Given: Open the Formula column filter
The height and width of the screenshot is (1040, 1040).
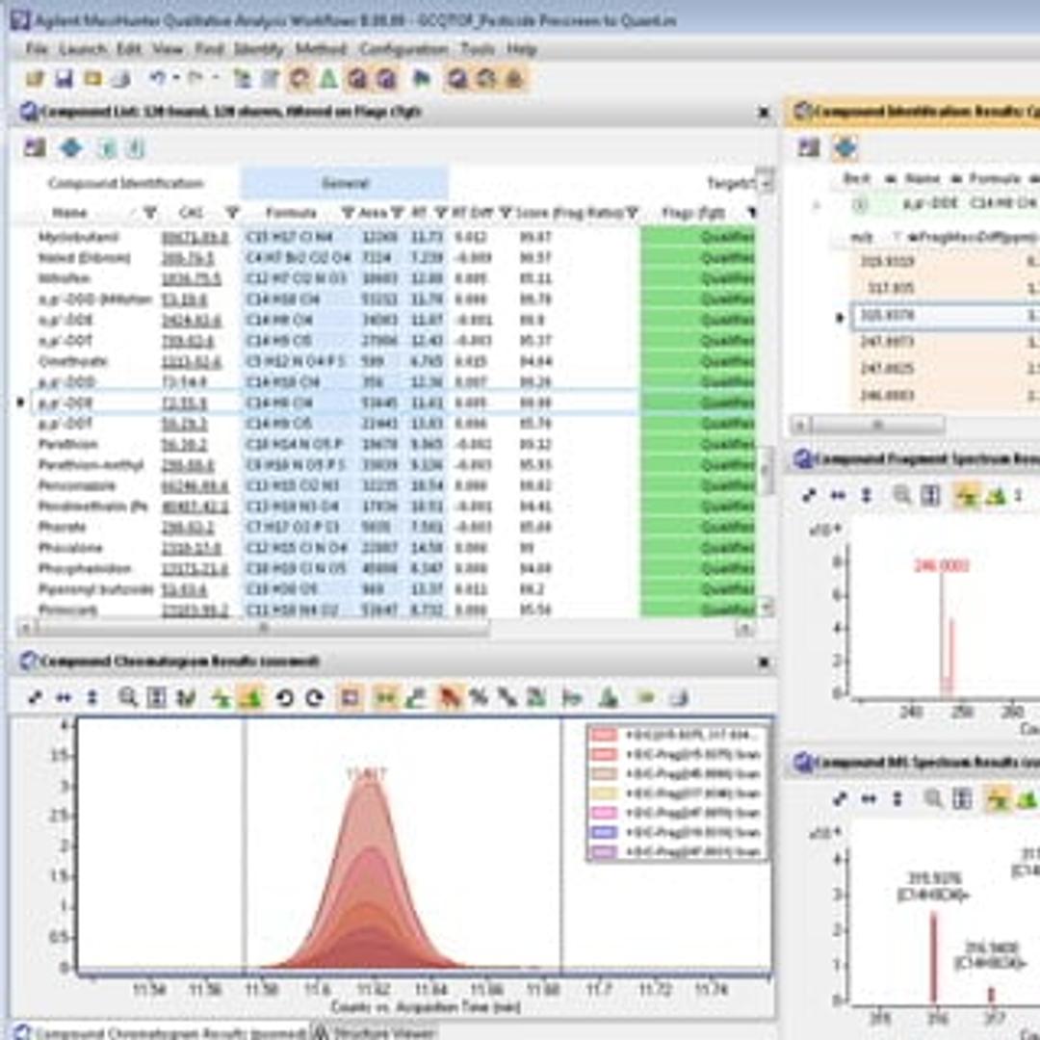Looking at the screenshot, I should 348,213.
